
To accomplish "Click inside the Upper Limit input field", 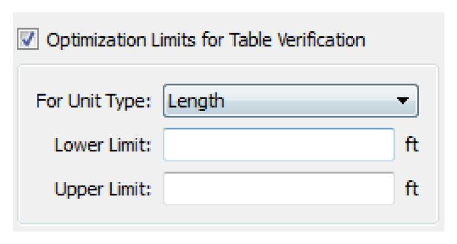I will [278, 189].
